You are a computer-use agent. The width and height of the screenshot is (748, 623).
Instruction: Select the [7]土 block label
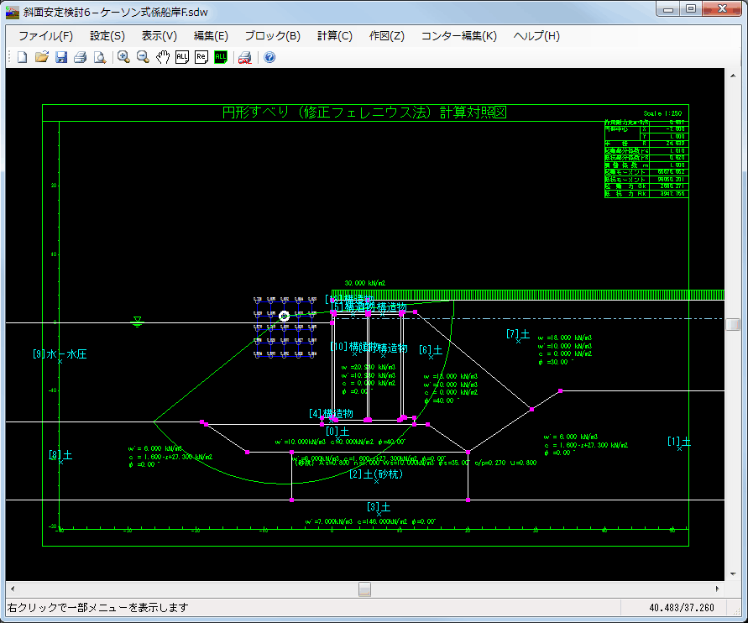point(518,334)
